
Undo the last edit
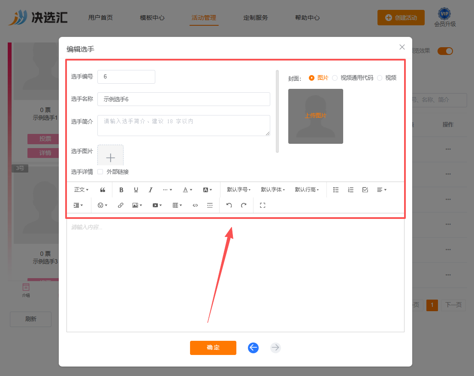click(x=229, y=206)
